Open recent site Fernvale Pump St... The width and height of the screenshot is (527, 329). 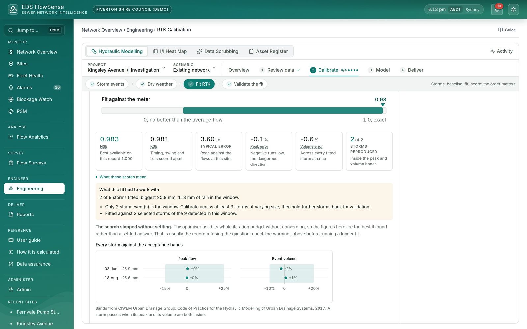(x=34, y=312)
